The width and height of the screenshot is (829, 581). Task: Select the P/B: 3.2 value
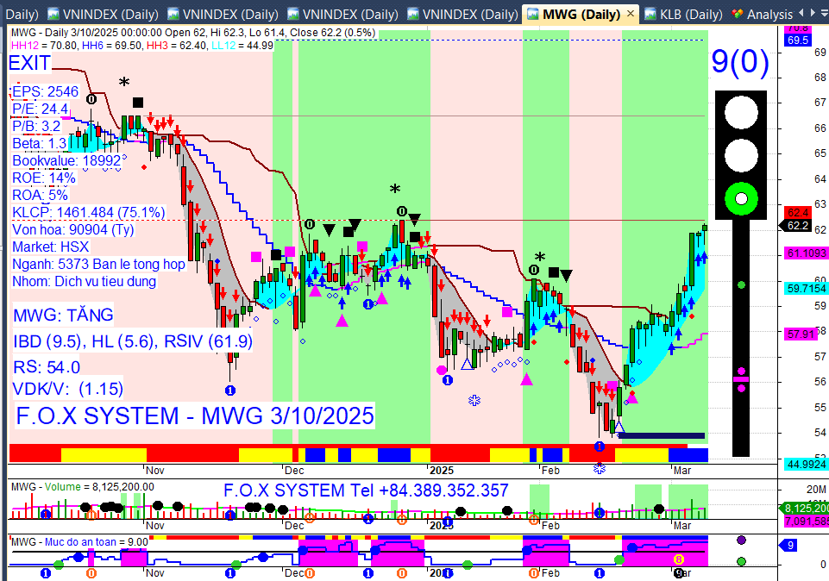tap(36, 126)
